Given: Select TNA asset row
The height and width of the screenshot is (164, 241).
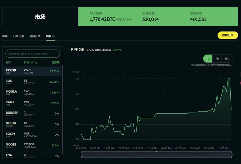Looking at the screenshot, I should (32, 155).
